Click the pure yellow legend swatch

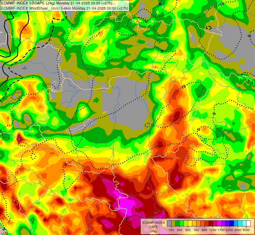pyautogui.click(x=190, y=224)
